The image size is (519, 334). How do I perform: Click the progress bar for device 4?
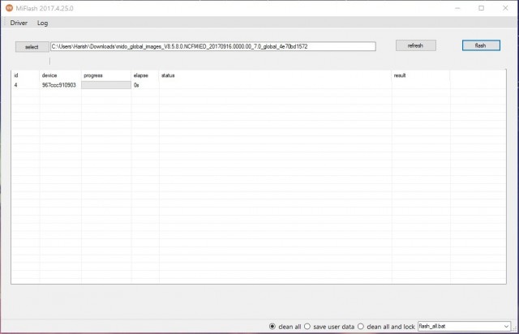pyautogui.click(x=106, y=84)
